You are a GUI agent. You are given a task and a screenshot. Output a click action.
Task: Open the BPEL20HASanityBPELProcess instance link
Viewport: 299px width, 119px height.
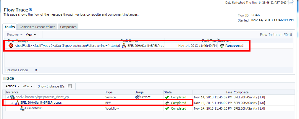coord(41,103)
